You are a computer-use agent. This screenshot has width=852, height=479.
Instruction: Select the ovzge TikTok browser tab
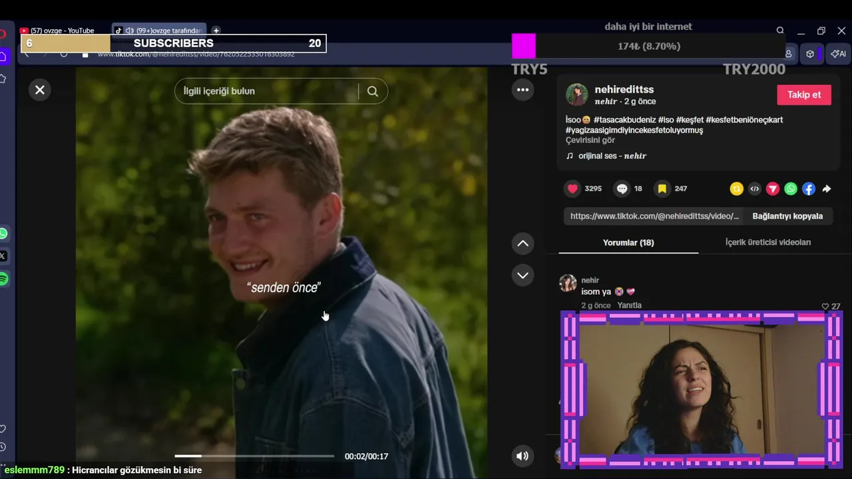coord(158,31)
